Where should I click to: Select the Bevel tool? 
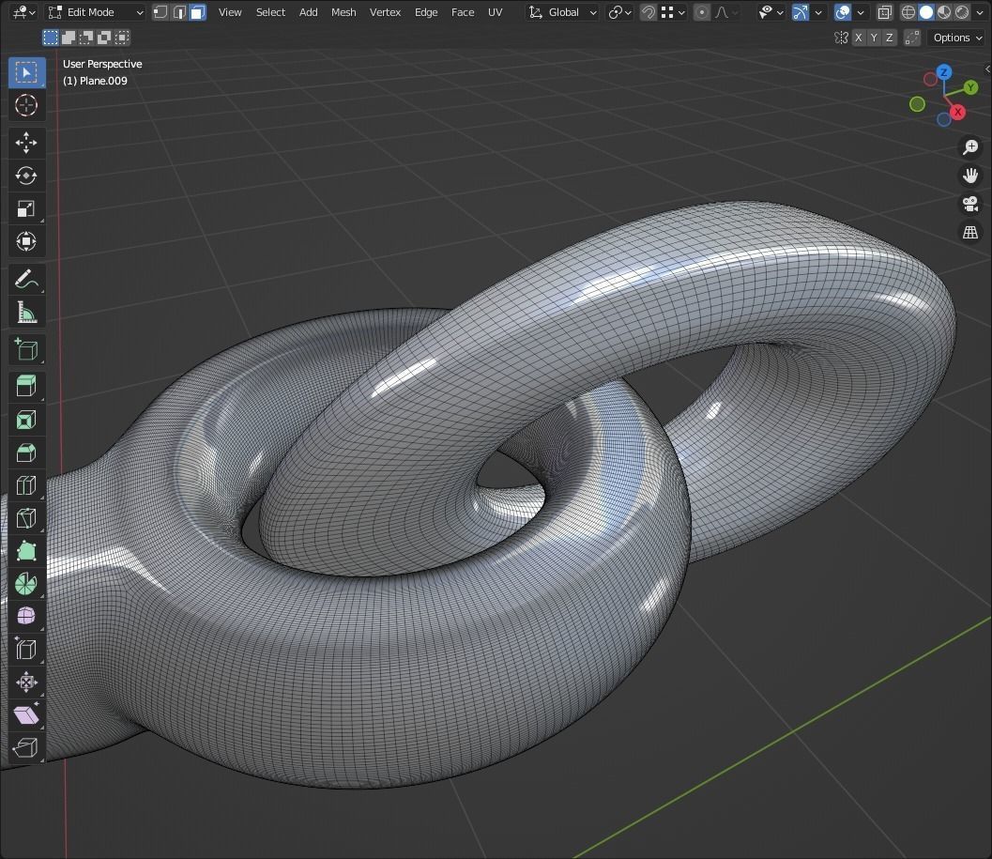click(x=26, y=453)
